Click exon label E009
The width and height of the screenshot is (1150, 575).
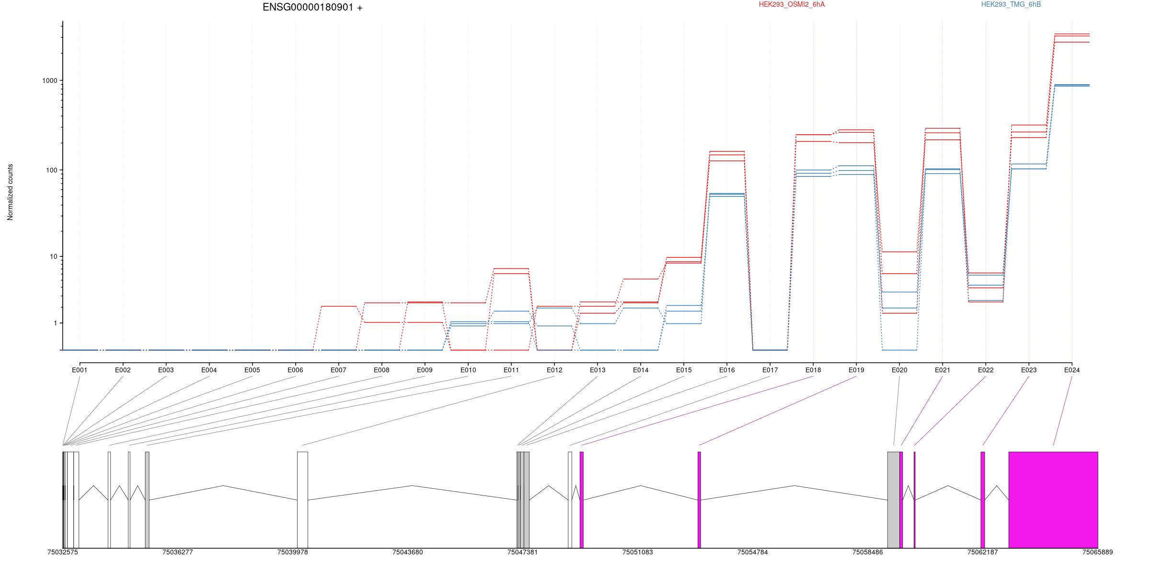(425, 370)
